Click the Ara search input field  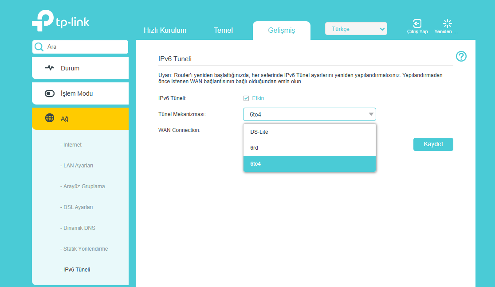click(x=80, y=47)
